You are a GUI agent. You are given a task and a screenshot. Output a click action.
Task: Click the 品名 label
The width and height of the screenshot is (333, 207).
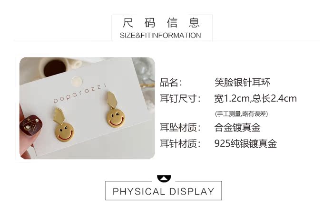pos(171,83)
